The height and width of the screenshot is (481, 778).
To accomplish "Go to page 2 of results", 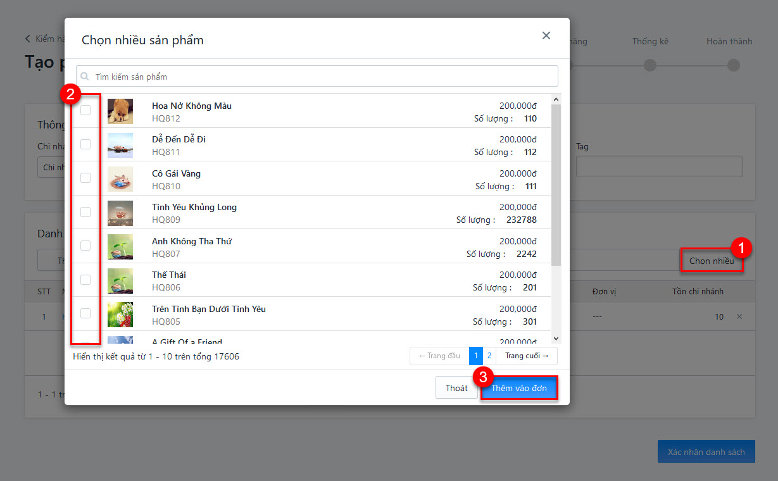I will click(489, 356).
